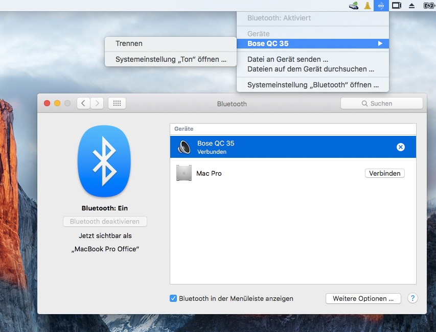Click the speaker icon of Bose QC 35
The image size is (436, 332).
pos(184,147)
